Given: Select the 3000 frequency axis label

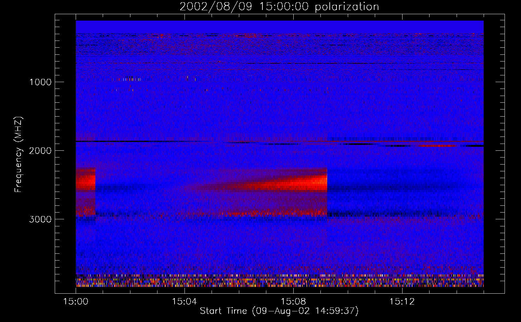Looking at the screenshot, I should click(x=40, y=219).
